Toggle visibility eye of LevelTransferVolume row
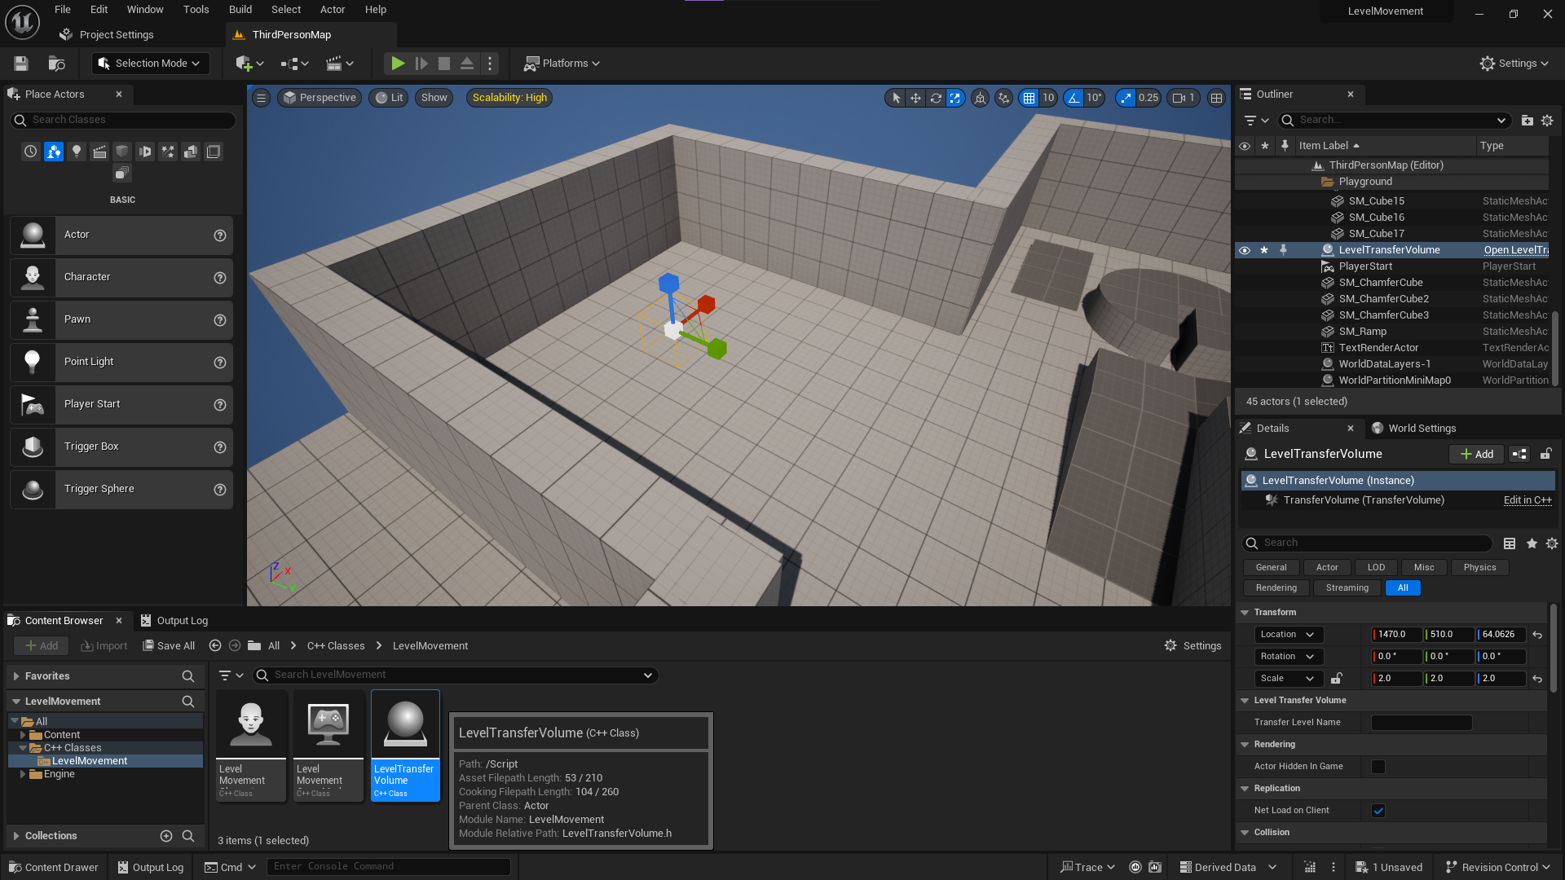This screenshot has height=880, width=1565. pyautogui.click(x=1245, y=250)
